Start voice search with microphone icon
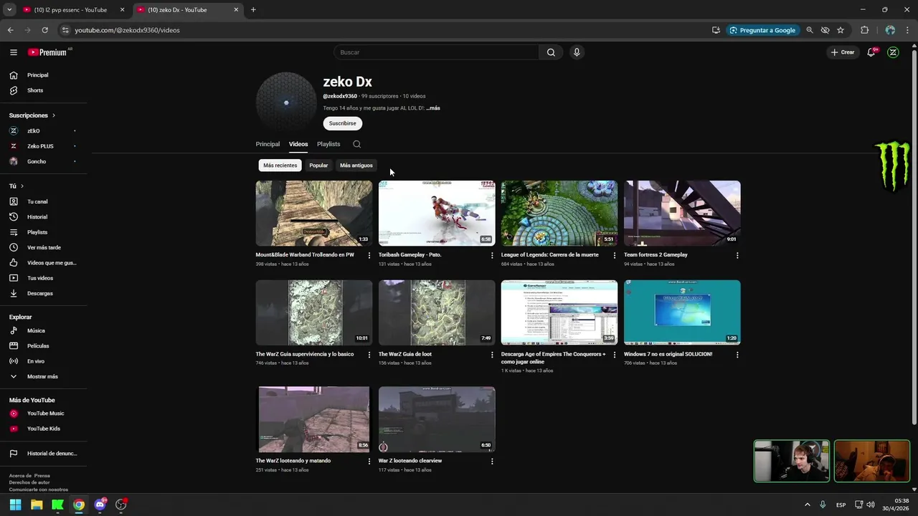 click(x=577, y=52)
